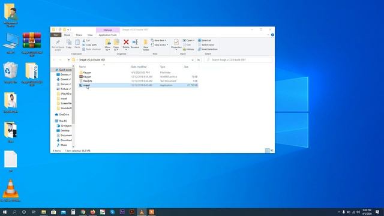Click the Pin to Quick access icon
Viewport: 384px width, 216px height.
pyautogui.click(x=58, y=44)
